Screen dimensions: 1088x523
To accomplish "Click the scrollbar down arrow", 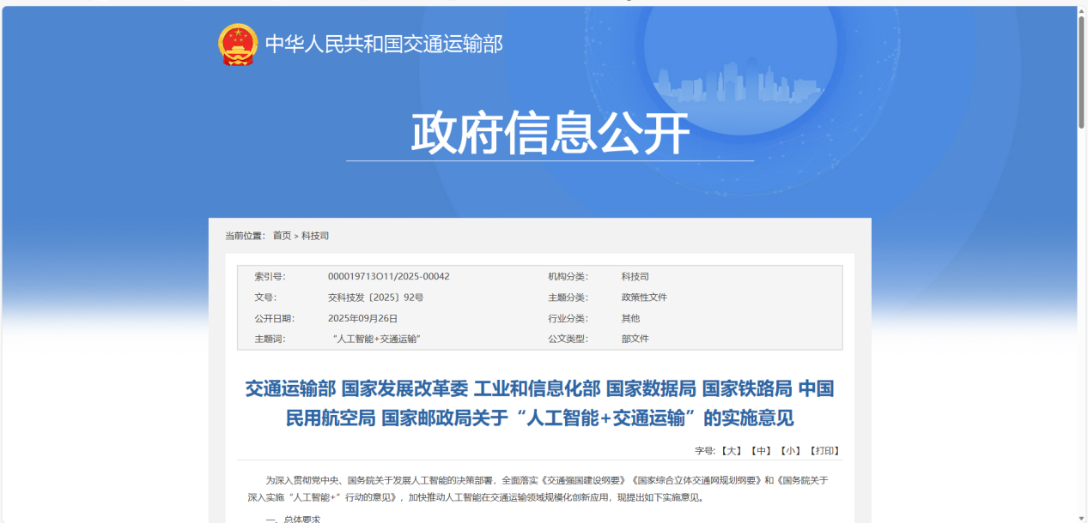I will tap(1082, 517).
